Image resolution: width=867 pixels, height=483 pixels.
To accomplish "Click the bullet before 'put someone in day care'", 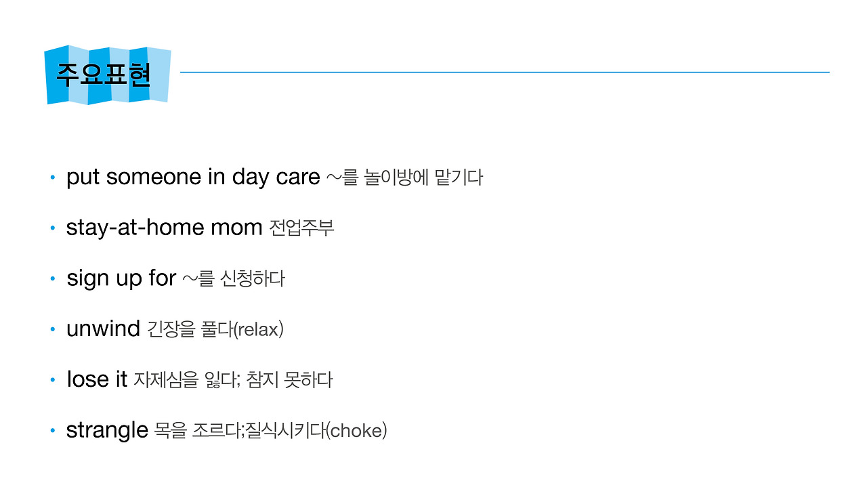I will [52, 178].
